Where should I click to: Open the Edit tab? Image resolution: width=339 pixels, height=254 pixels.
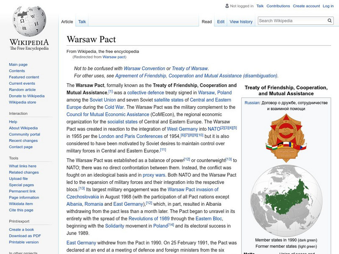[x=221, y=22]
